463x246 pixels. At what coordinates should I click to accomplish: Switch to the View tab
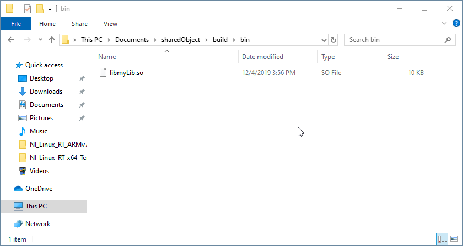[x=110, y=24]
